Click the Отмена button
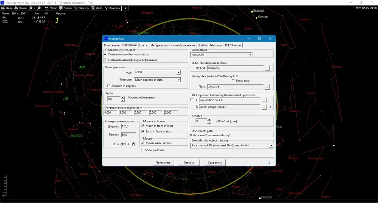 pyautogui.click(x=189, y=163)
